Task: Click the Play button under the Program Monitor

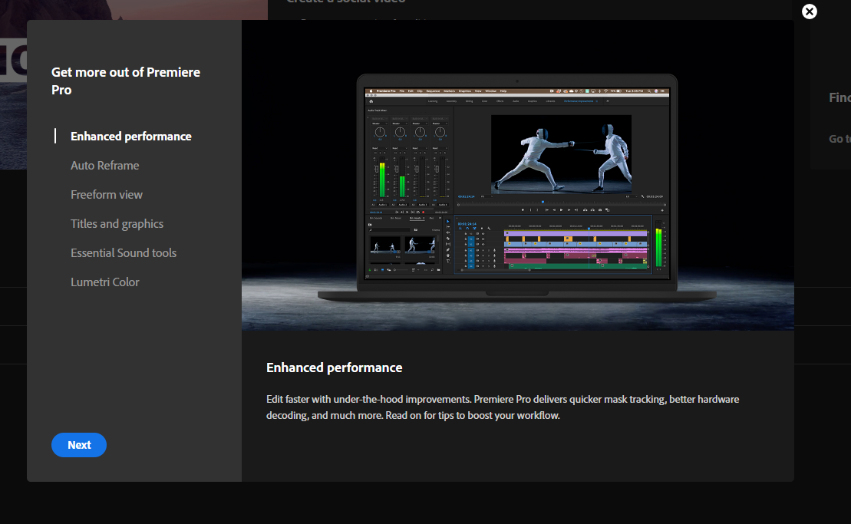Action: [x=562, y=210]
